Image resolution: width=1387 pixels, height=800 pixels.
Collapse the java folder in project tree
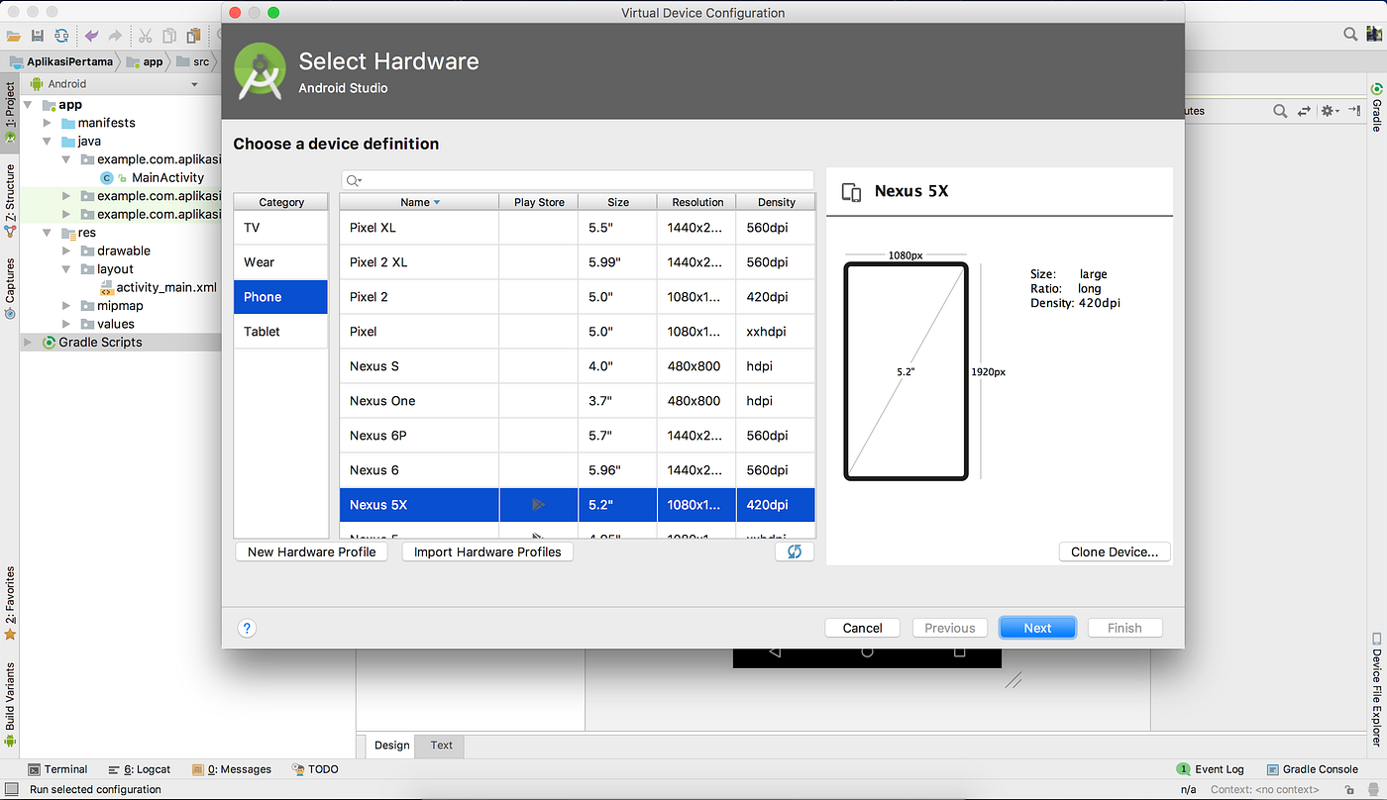(x=48, y=141)
